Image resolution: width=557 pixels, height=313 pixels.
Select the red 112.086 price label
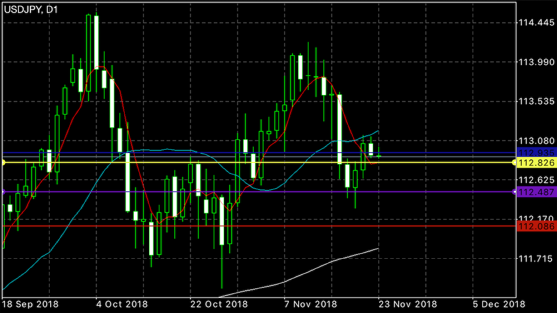point(536,226)
